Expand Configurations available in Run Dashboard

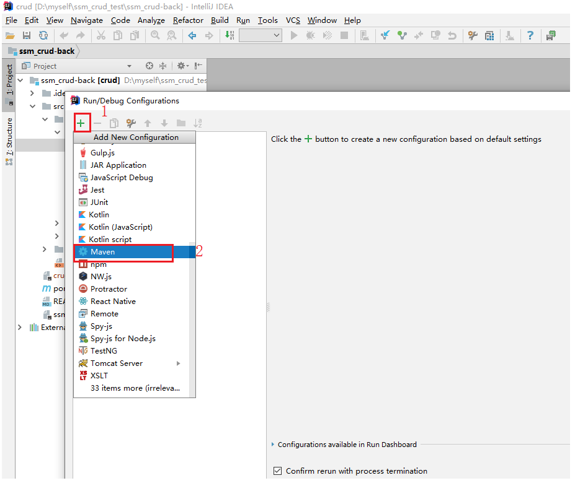coord(272,444)
